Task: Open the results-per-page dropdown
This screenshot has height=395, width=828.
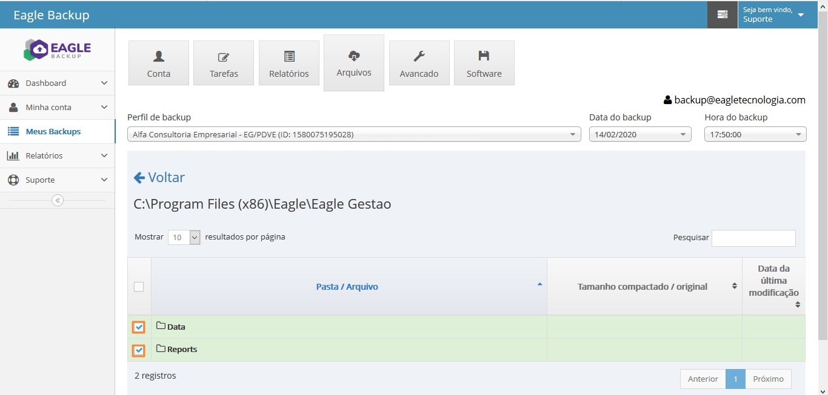Action: point(184,237)
